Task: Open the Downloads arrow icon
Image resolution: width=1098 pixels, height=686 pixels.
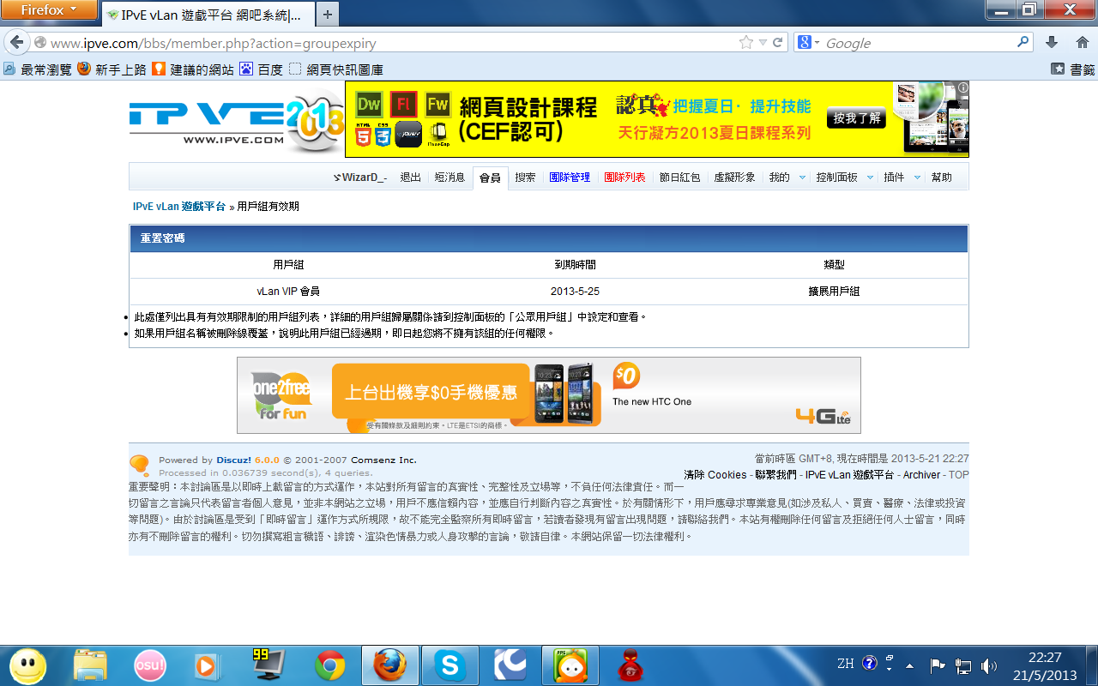Action: pyautogui.click(x=1052, y=42)
